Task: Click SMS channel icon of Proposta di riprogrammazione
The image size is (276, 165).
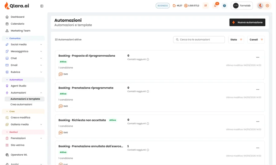Action: click(x=60, y=74)
